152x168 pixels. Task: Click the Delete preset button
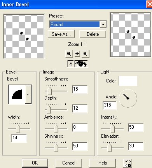[x=93, y=34]
